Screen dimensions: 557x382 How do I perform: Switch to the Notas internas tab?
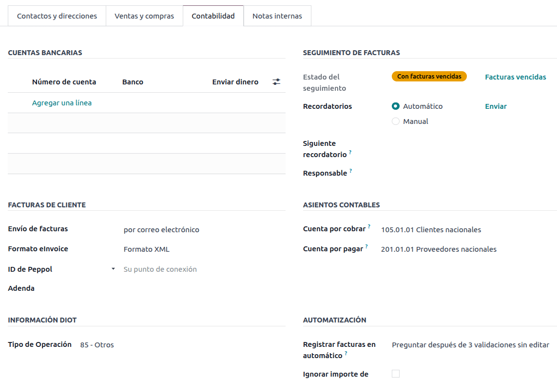[277, 15]
